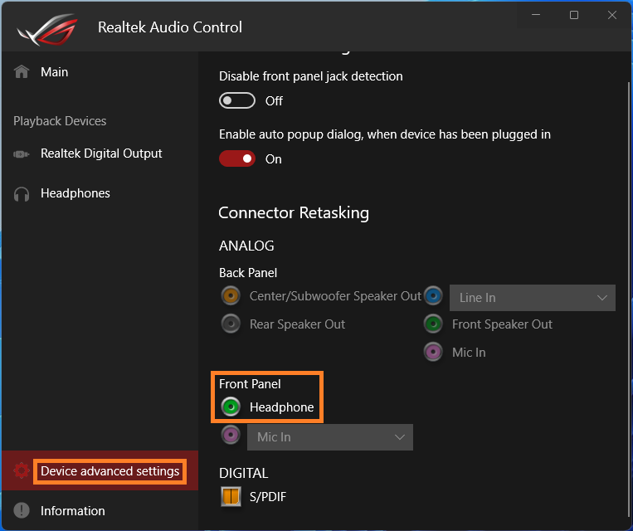Image resolution: width=633 pixels, height=531 pixels.
Task: Click the Connector Retasking heading
Action: pyautogui.click(x=294, y=212)
